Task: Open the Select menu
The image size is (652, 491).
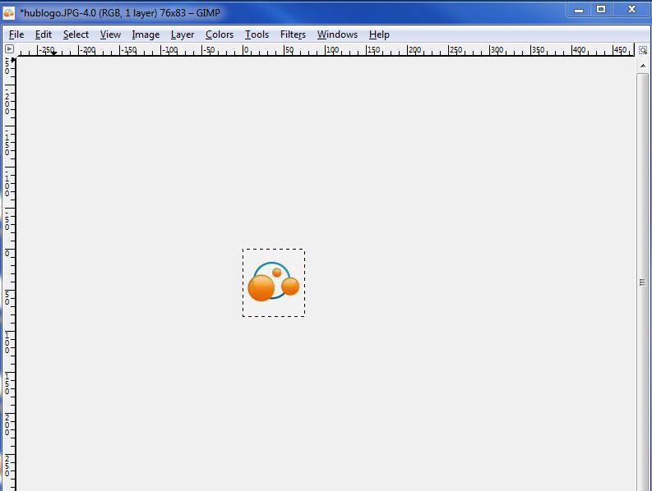Action: coord(76,34)
